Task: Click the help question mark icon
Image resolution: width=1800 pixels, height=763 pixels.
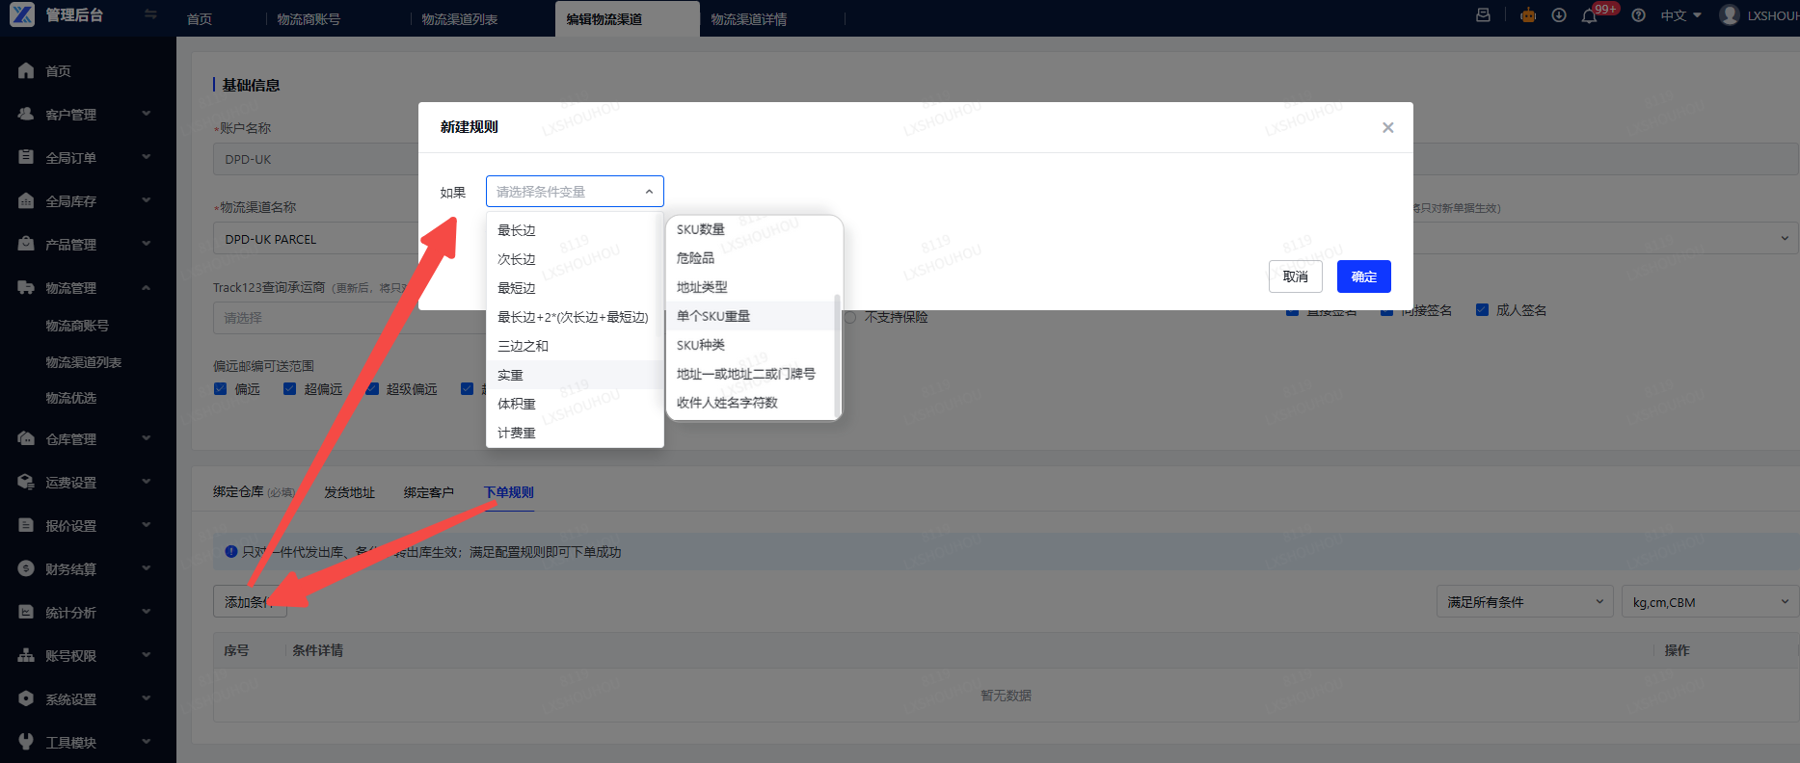Action: click(x=1638, y=15)
